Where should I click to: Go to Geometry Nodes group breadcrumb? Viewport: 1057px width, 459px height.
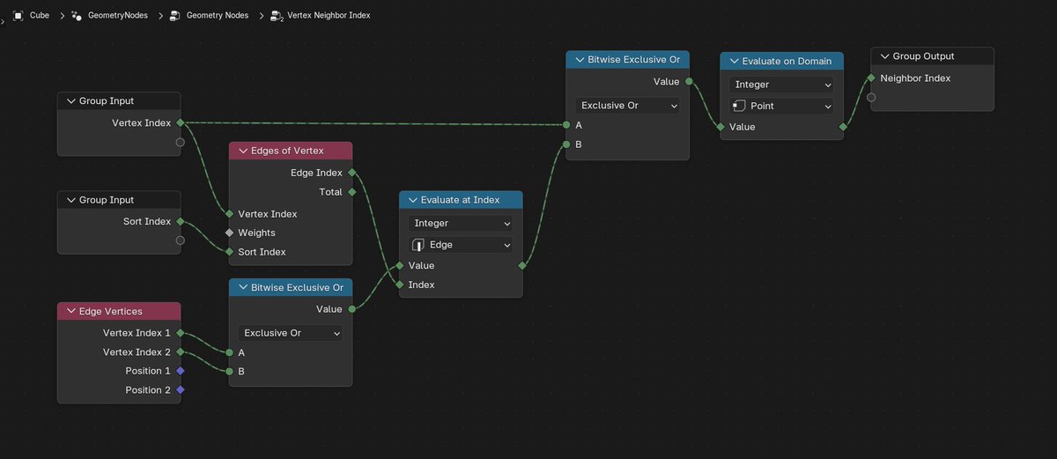point(218,15)
